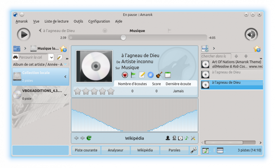The width and height of the screenshot is (275, 168).
Task: Reload the Wikipedia applet page
Action: [x=89, y=138]
